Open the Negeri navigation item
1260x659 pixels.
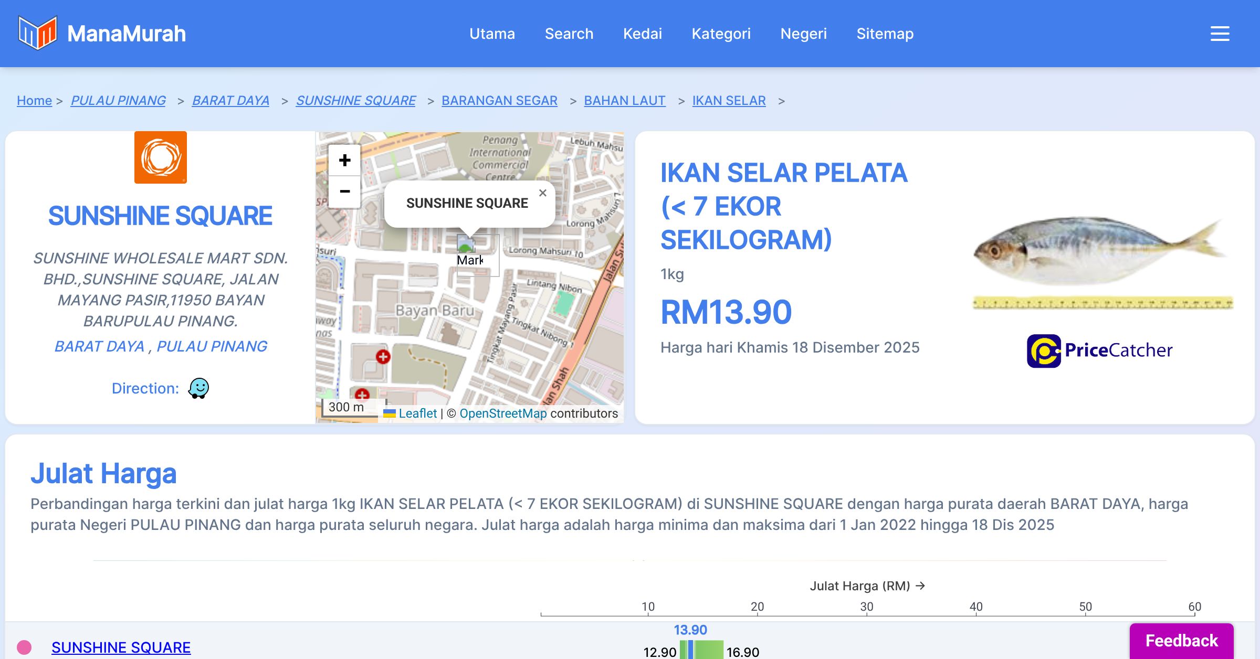click(x=803, y=34)
